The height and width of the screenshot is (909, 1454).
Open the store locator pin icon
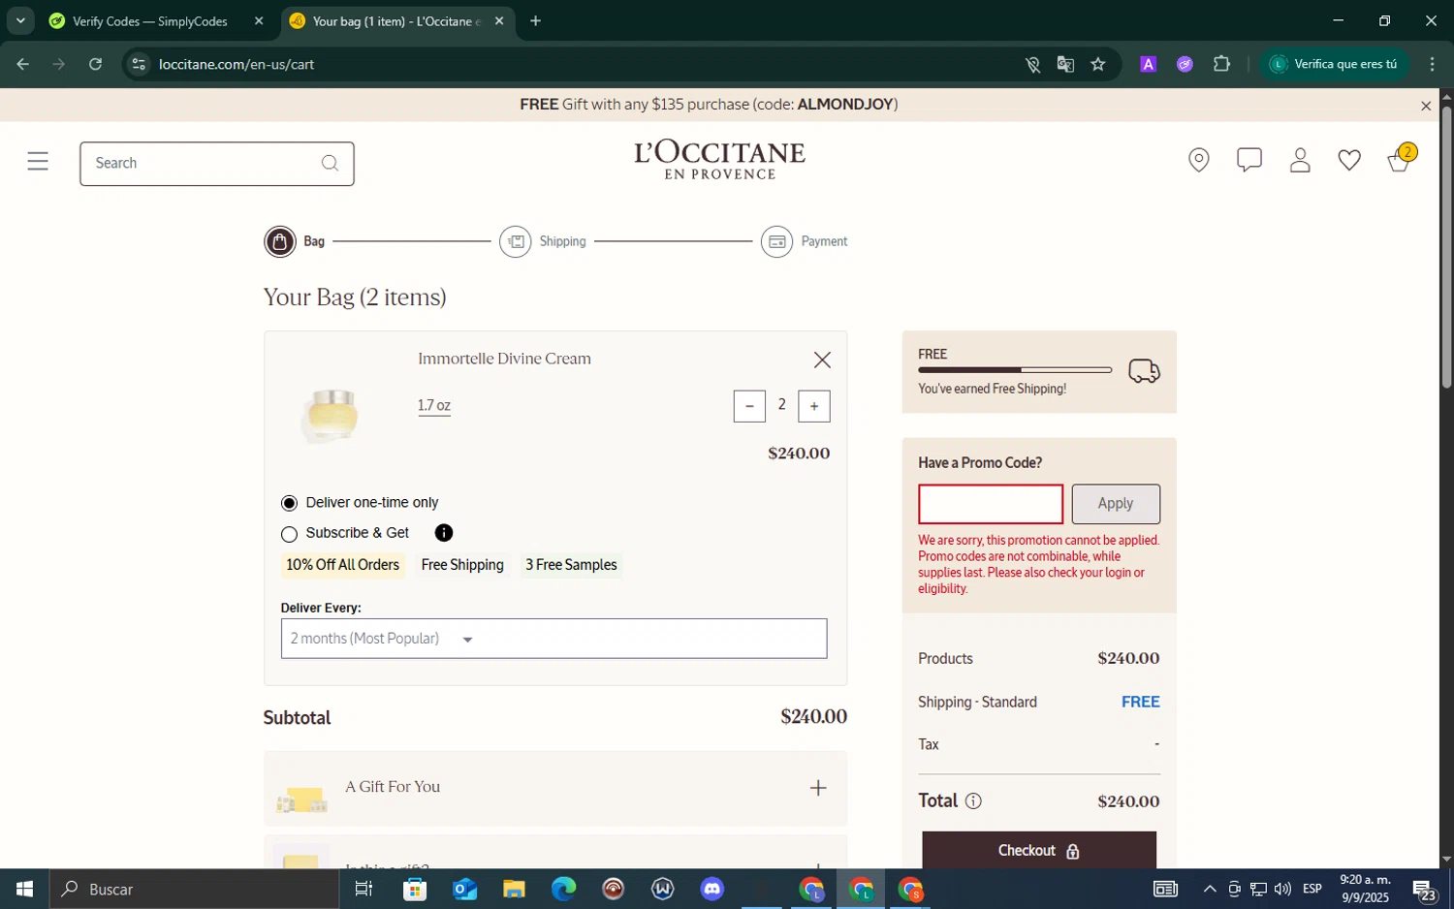tap(1199, 161)
